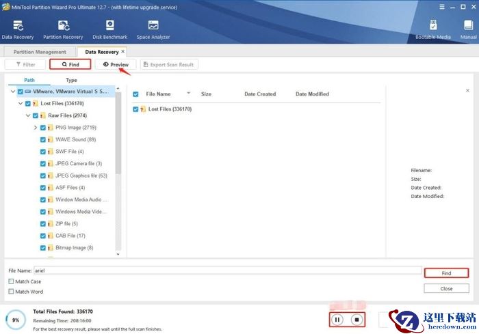The height and width of the screenshot is (334, 479).
Task: Collapse the Raw Files tree node
Action: (x=28, y=115)
